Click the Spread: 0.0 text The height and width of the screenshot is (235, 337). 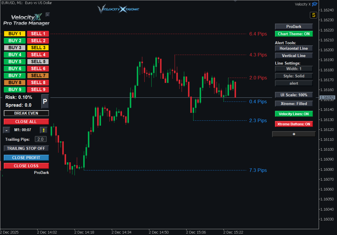[x=19, y=105]
